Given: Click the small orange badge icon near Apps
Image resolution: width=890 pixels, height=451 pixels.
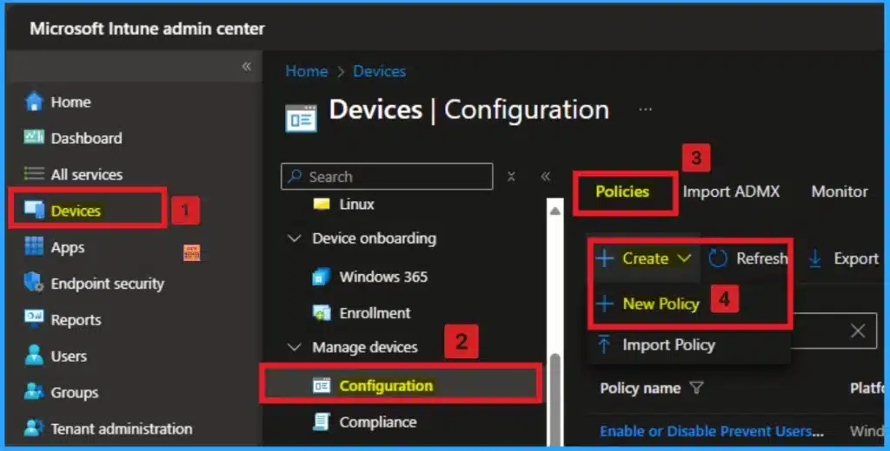Looking at the screenshot, I should [x=192, y=252].
